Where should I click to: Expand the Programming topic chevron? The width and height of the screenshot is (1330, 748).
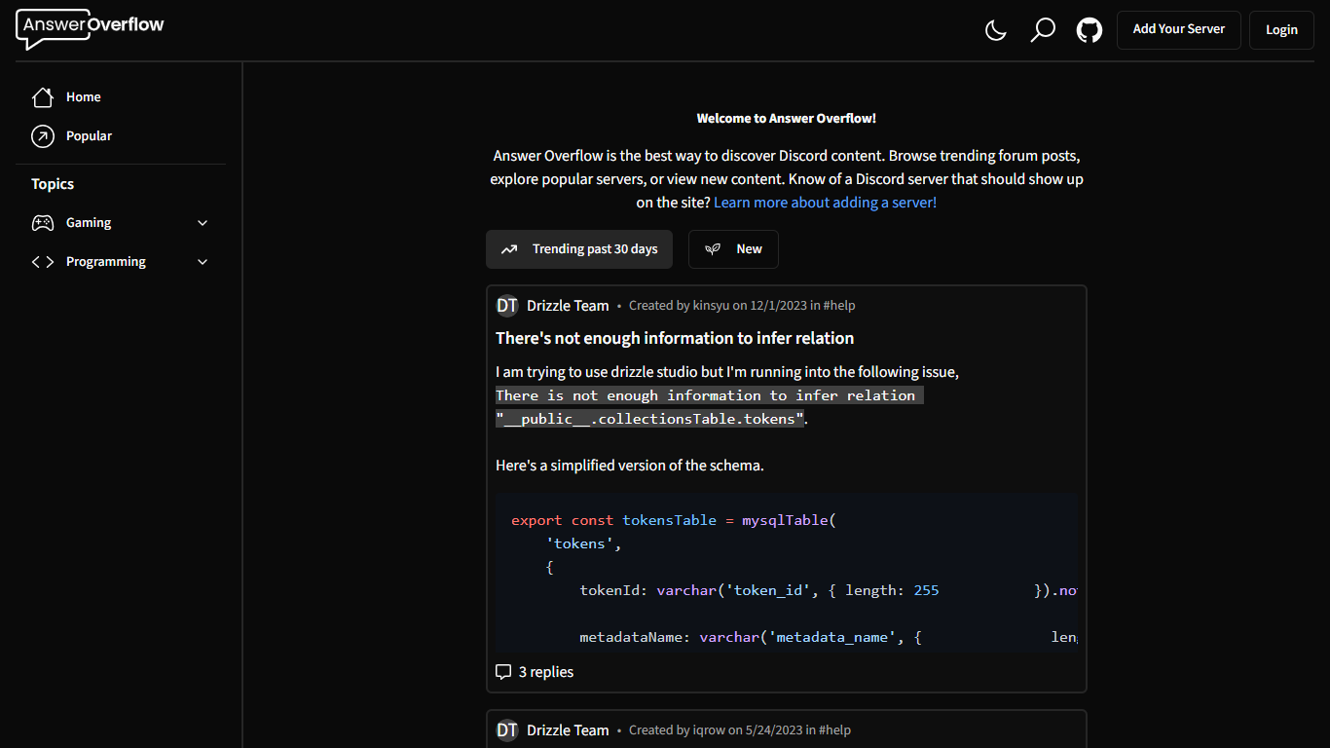click(x=203, y=262)
